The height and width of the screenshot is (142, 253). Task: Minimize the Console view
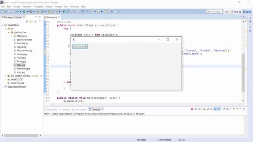pyautogui.click(x=240, y=109)
